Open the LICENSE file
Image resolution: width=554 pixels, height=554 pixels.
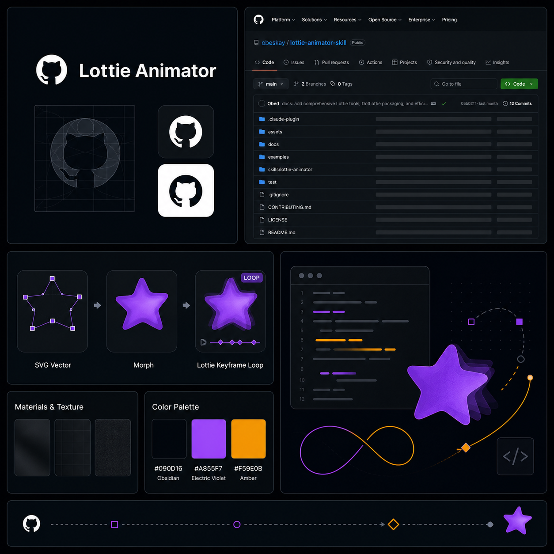[277, 220]
